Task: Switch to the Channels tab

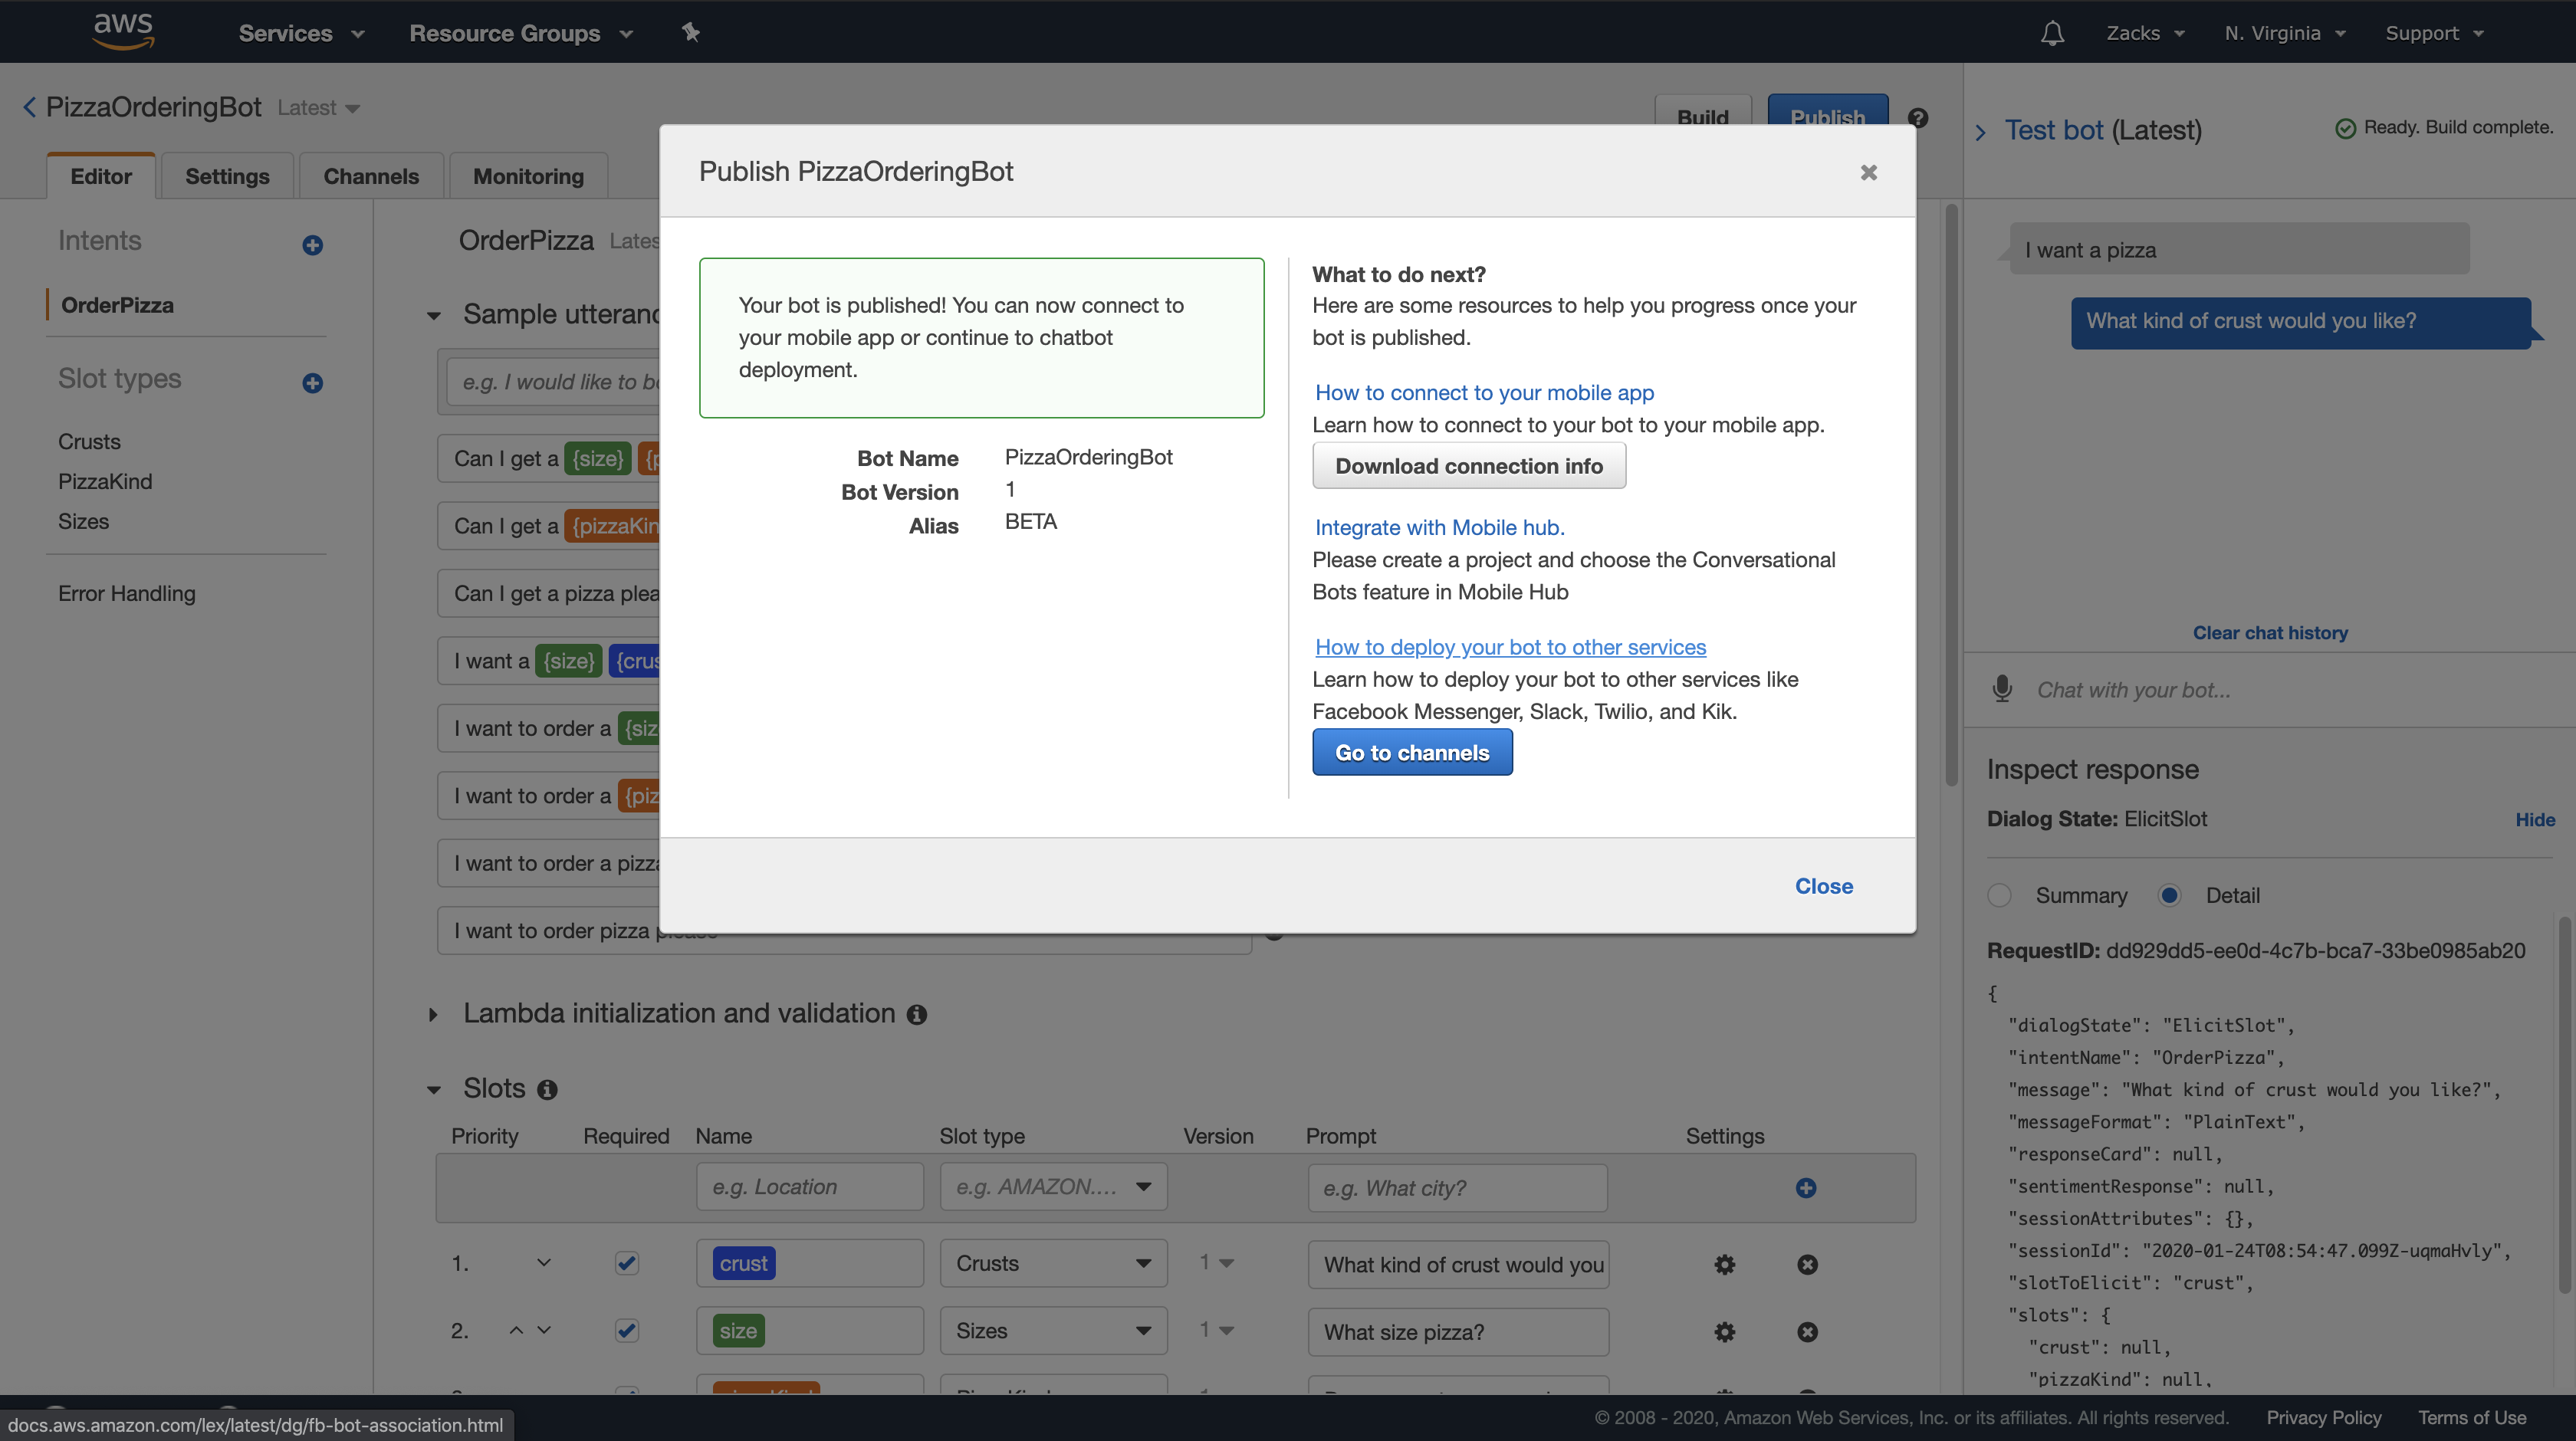Action: tap(370, 176)
